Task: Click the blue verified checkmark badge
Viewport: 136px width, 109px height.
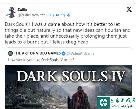Action: coord(64,53)
